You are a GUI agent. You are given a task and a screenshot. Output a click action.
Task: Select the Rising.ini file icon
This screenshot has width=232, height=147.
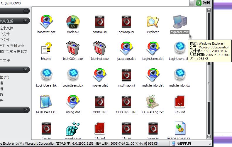pyautogui.click(x=153, y=128)
